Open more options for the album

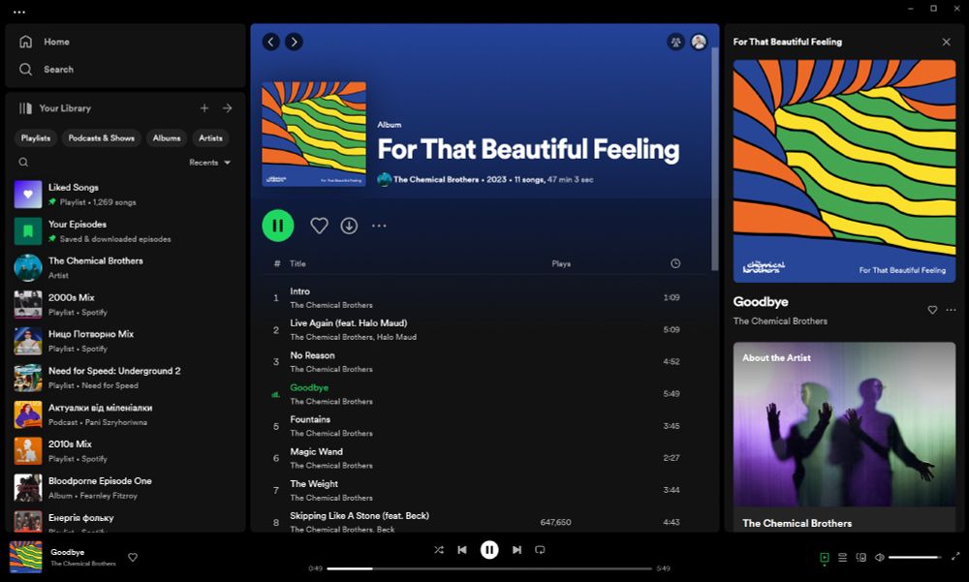point(379,226)
